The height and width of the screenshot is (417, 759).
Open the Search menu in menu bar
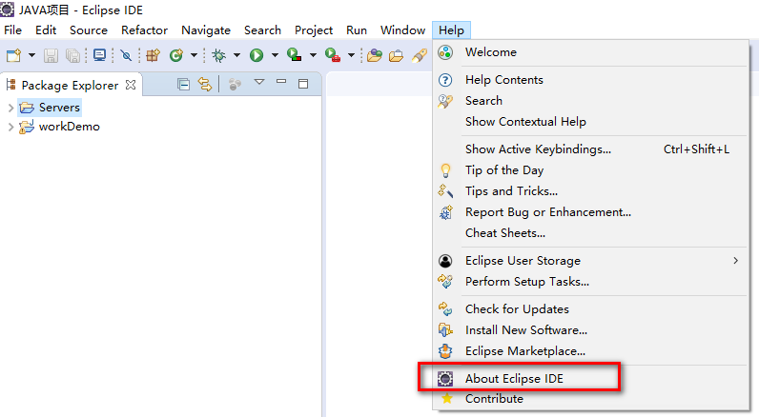(x=262, y=30)
